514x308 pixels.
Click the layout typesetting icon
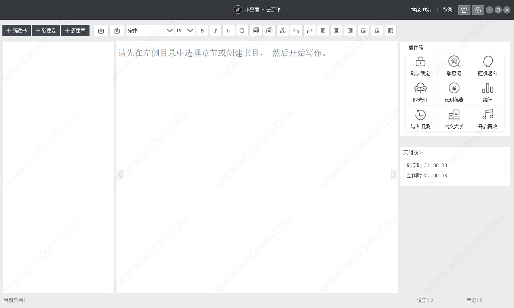(390, 30)
